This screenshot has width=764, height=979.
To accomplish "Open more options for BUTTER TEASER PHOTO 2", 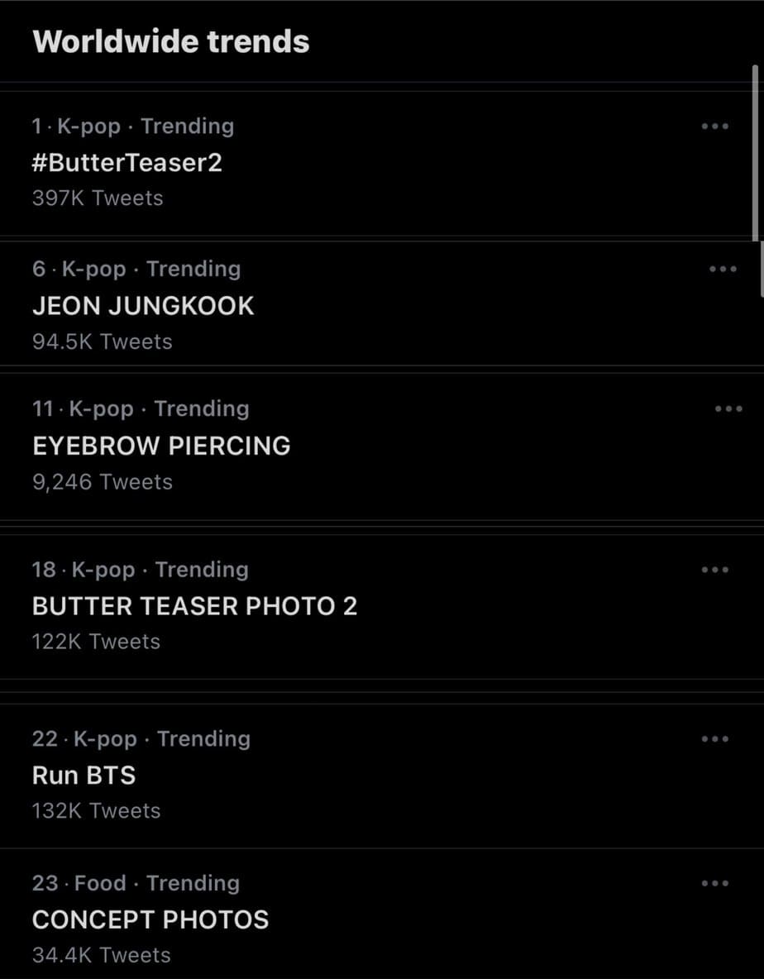I will pyautogui.click(x=714, y=570).
